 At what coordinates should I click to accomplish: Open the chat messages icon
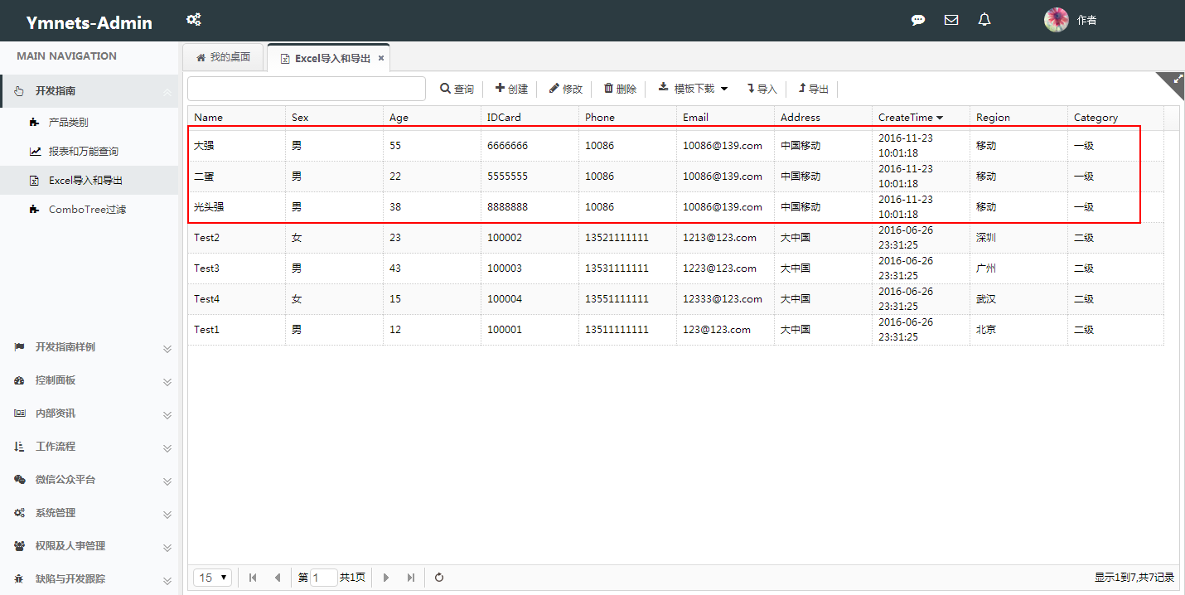pyautogui.click(x=918, y=20)
